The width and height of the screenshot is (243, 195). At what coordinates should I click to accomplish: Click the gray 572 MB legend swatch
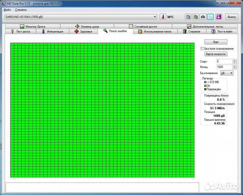[205, 82]
